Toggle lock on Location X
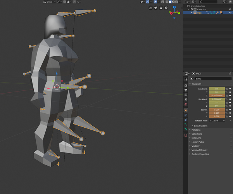Viewport: 233px width, 194px height. coord(226,89)
